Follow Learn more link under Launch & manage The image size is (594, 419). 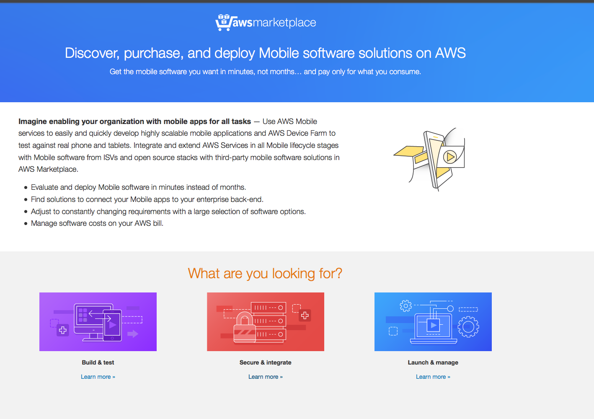click(433, 377)
